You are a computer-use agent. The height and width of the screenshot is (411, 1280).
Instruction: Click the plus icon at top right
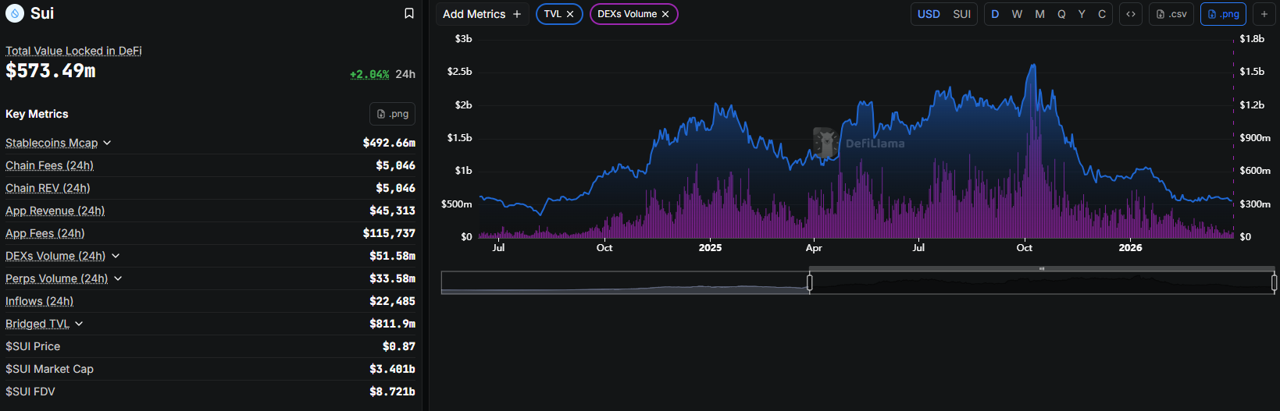pyautogui.click(x=1264, y=14)
